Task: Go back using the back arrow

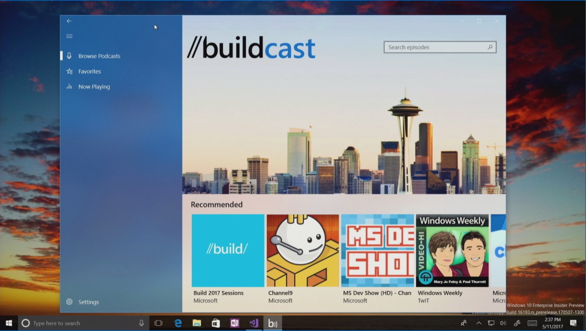Action: 69,21
